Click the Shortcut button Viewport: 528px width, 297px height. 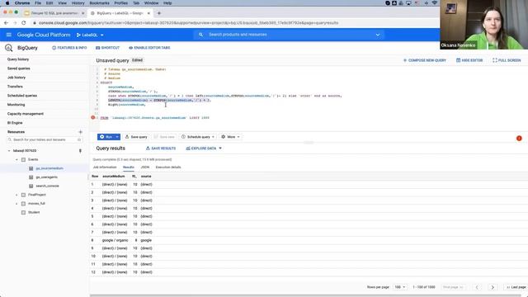coord(108,48)
